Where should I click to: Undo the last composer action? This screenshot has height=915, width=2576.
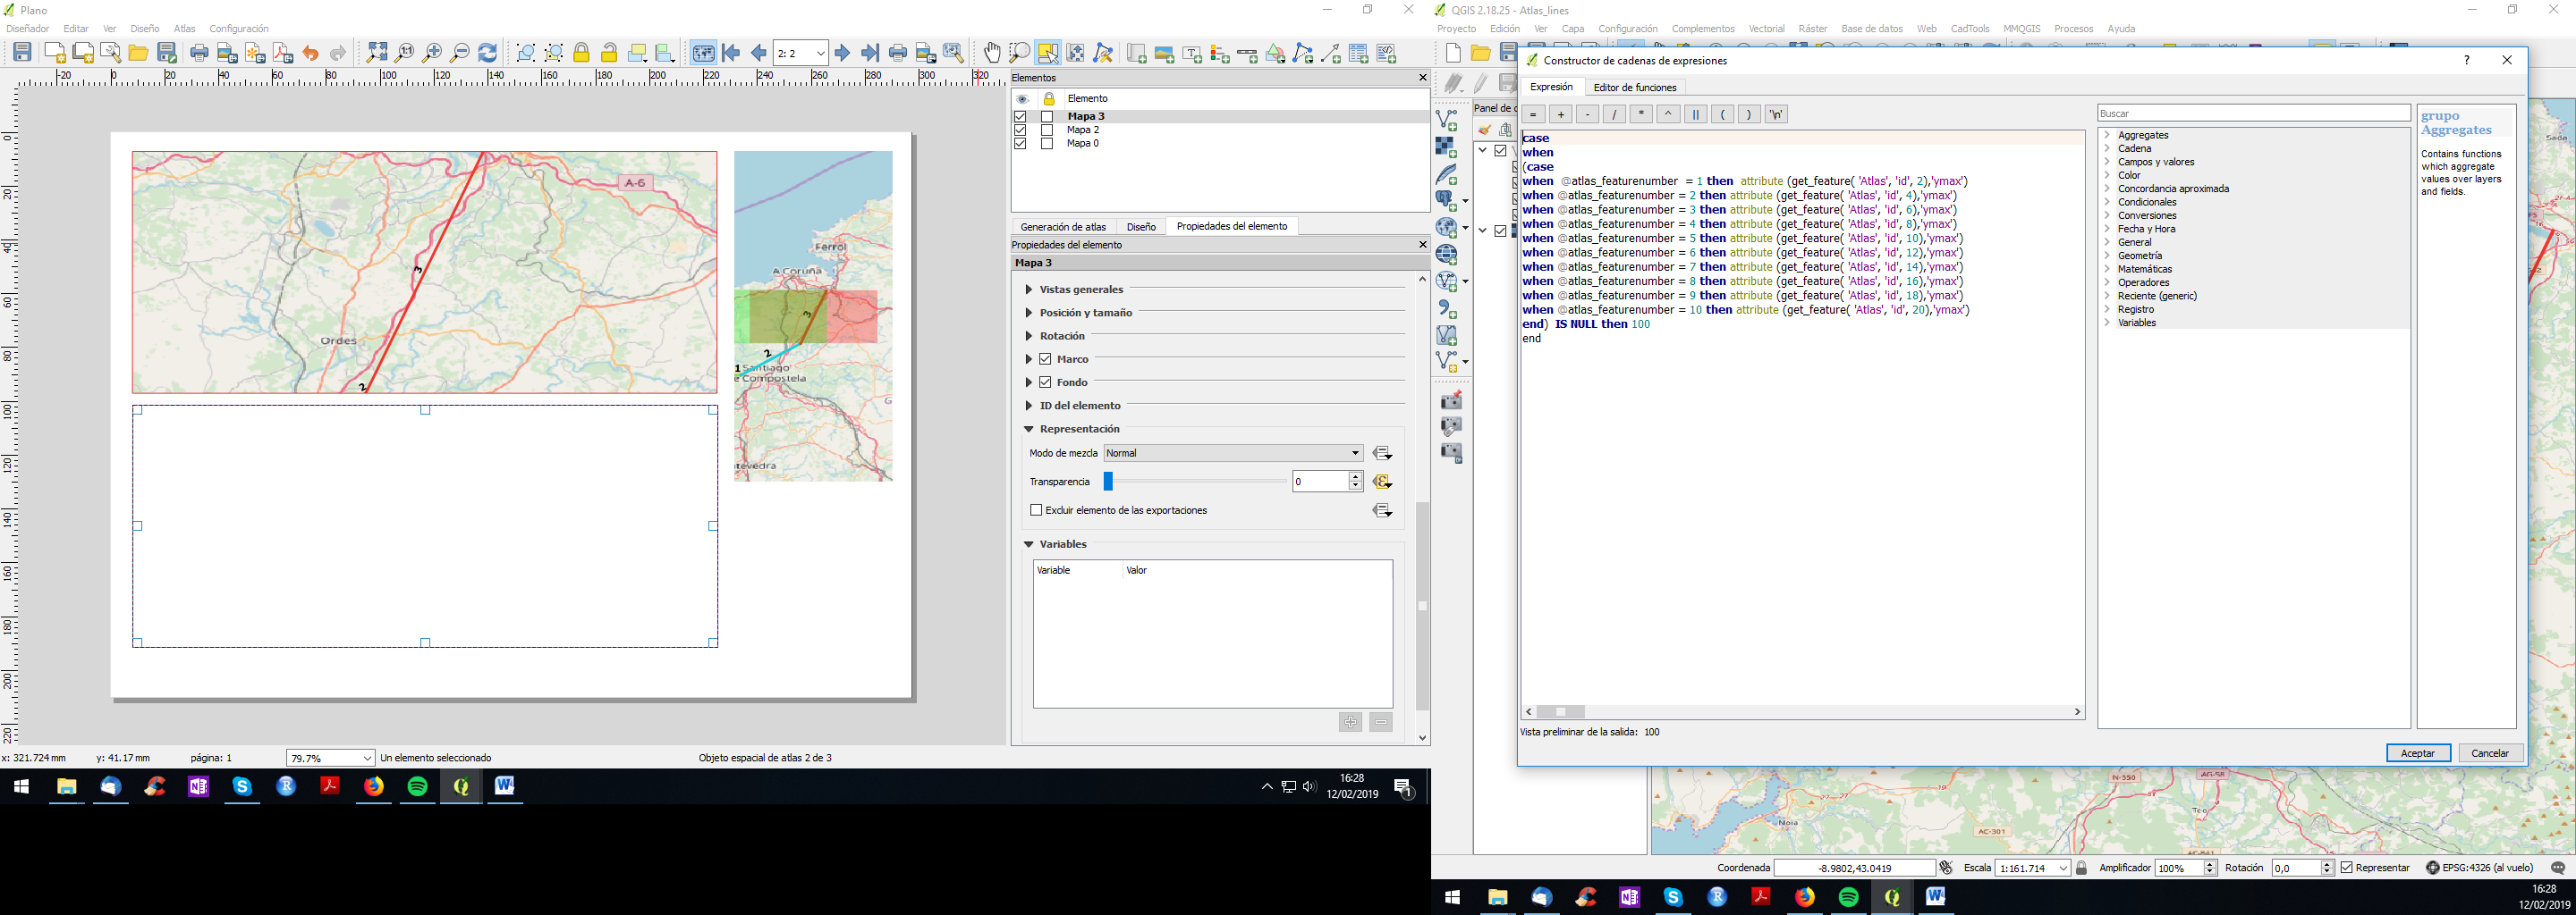point(310,53)
